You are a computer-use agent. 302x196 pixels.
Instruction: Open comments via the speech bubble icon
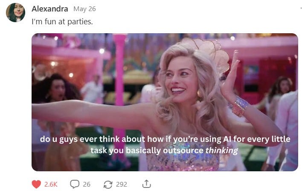click(75, 184)
